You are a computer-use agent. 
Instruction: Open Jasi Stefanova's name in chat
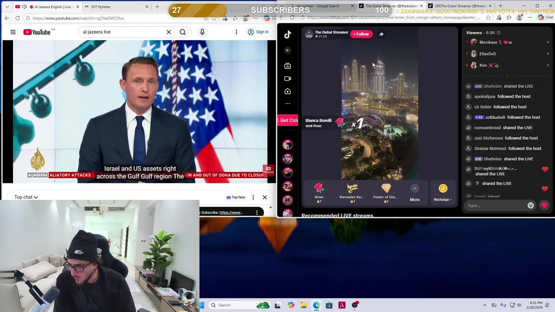489,138
